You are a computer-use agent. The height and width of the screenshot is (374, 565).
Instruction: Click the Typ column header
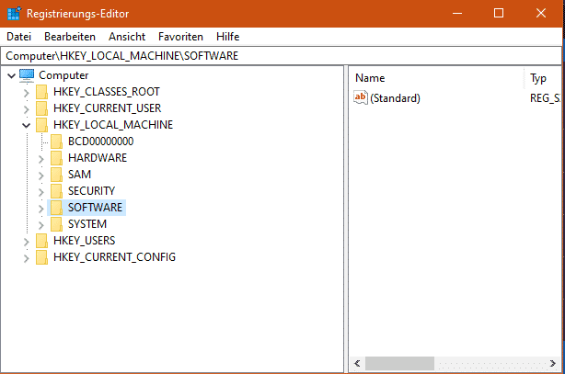pos(539,78)
